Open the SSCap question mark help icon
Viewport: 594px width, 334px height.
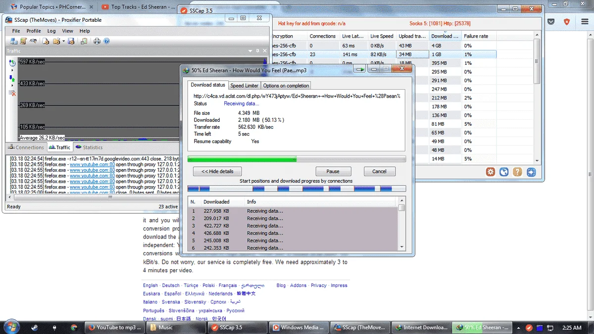pyautogui.click(x=517, y=172)
